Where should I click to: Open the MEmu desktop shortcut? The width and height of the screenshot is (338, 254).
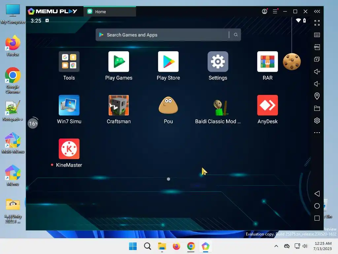coord(13,175)
